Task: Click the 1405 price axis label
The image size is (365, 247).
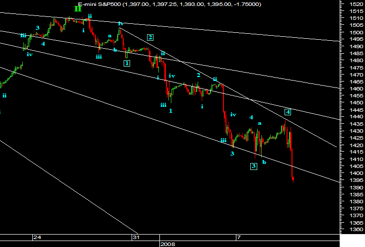Action: (x=356, y=166)
